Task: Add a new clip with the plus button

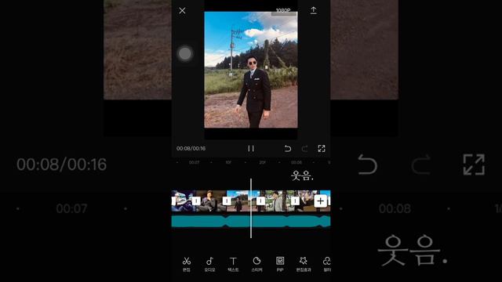Action: coord(321,201)
